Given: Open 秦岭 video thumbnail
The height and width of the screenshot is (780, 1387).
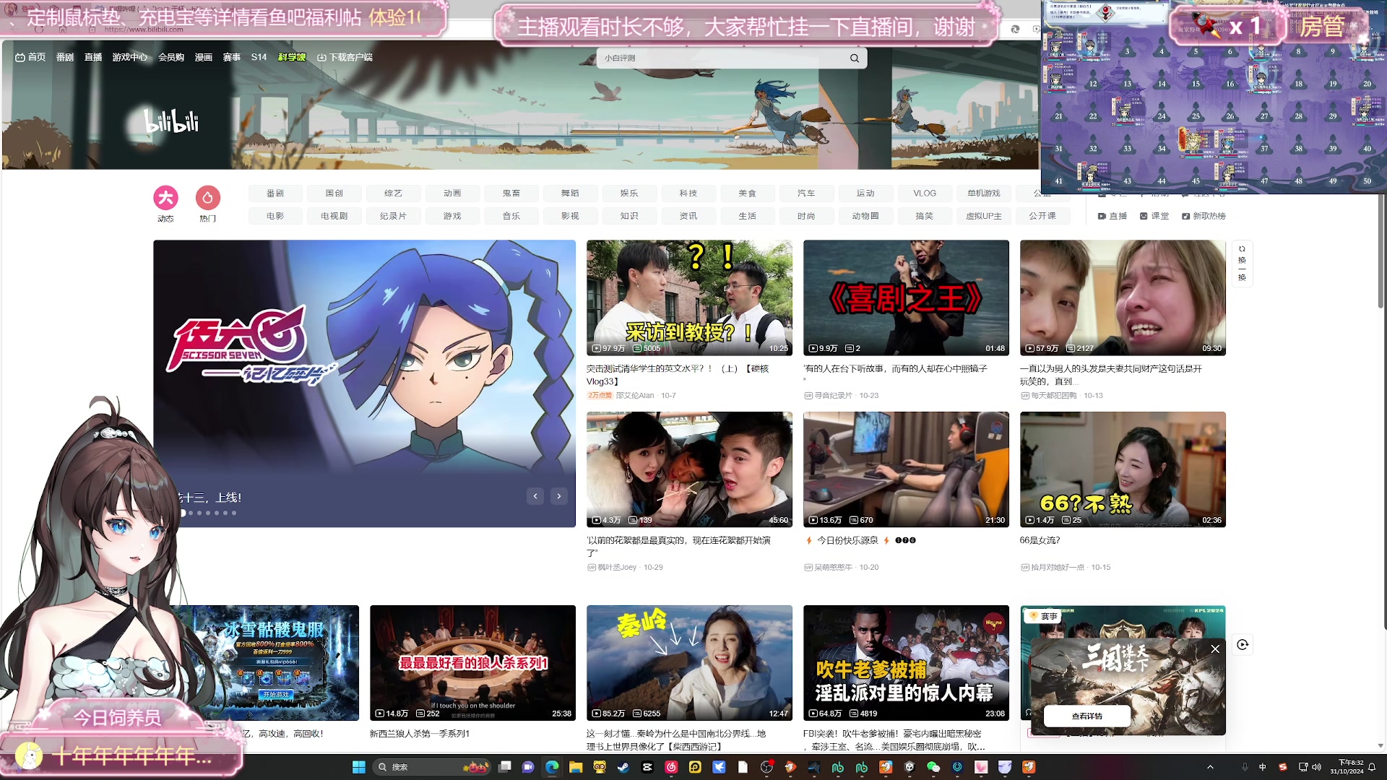Looking at the screenshot, I should (x=689, y=663).
